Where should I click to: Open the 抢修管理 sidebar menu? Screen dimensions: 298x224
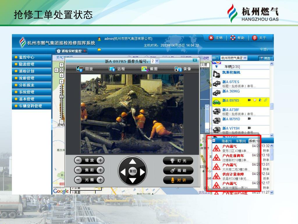tap(31, 78)
